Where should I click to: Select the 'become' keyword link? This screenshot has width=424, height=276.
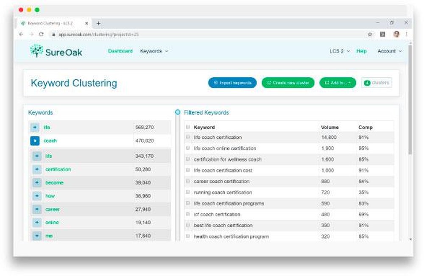click(54, 182)
